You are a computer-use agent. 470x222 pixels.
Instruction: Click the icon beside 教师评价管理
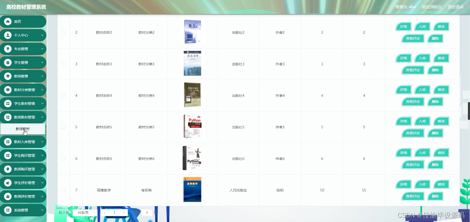(x=8, y=197)
